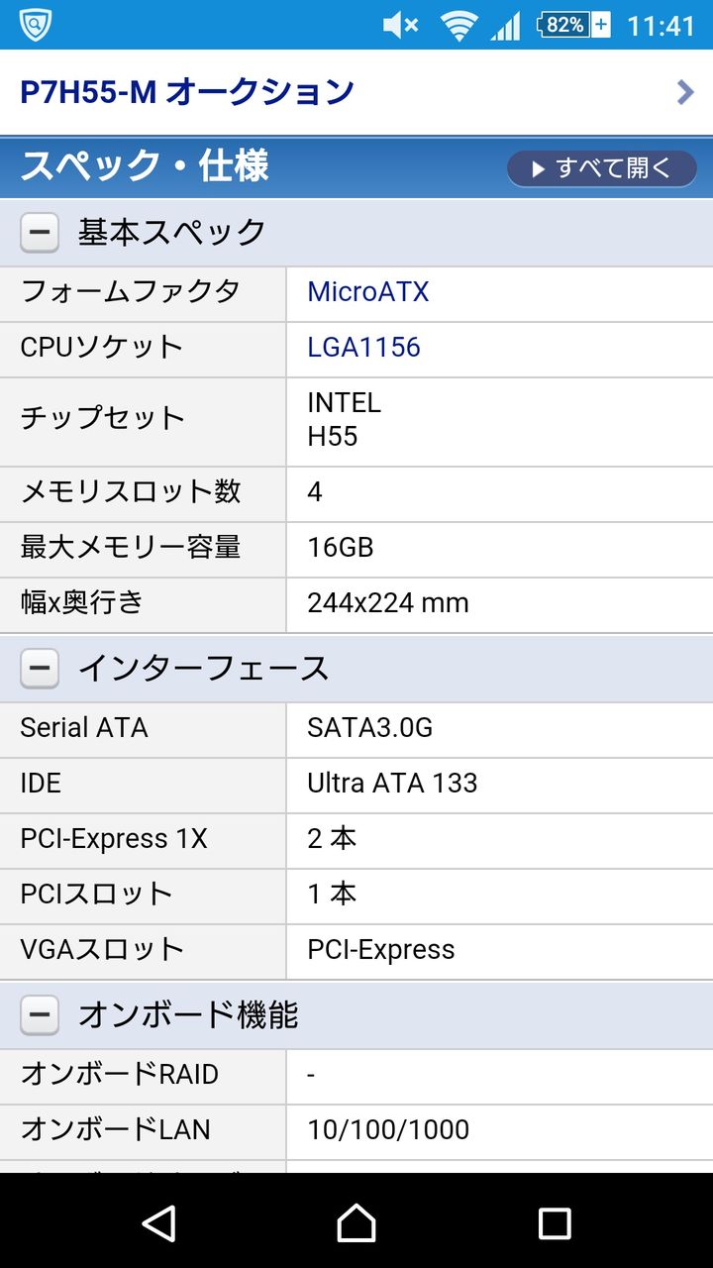The height and width of the screenshot is (1268, 713).
Task: Tap the Android back navigation icon
Action: [x=159, y=1223]
